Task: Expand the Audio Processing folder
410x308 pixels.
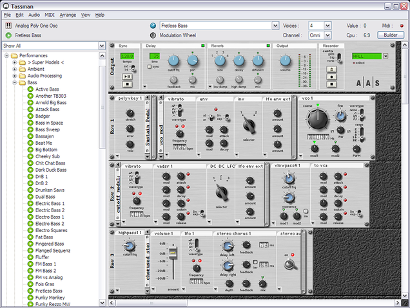Action: pyautogui.click(x=15, y=76)
